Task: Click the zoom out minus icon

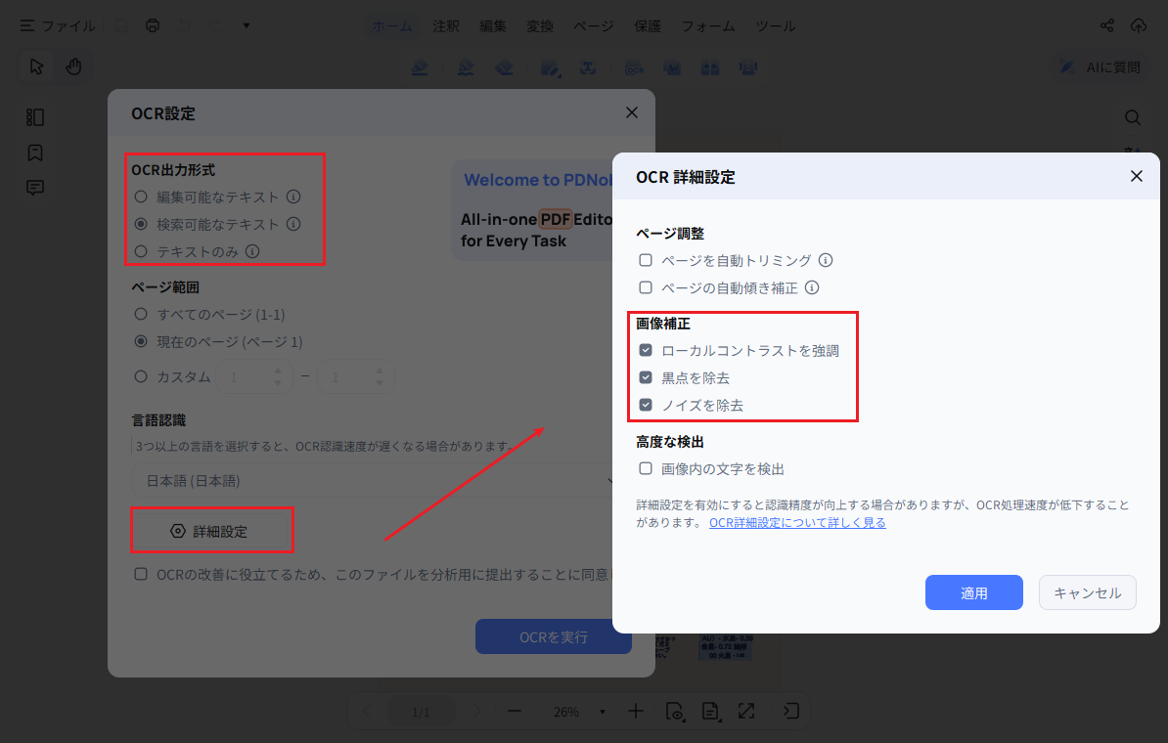Action: [x=514, y=711]
